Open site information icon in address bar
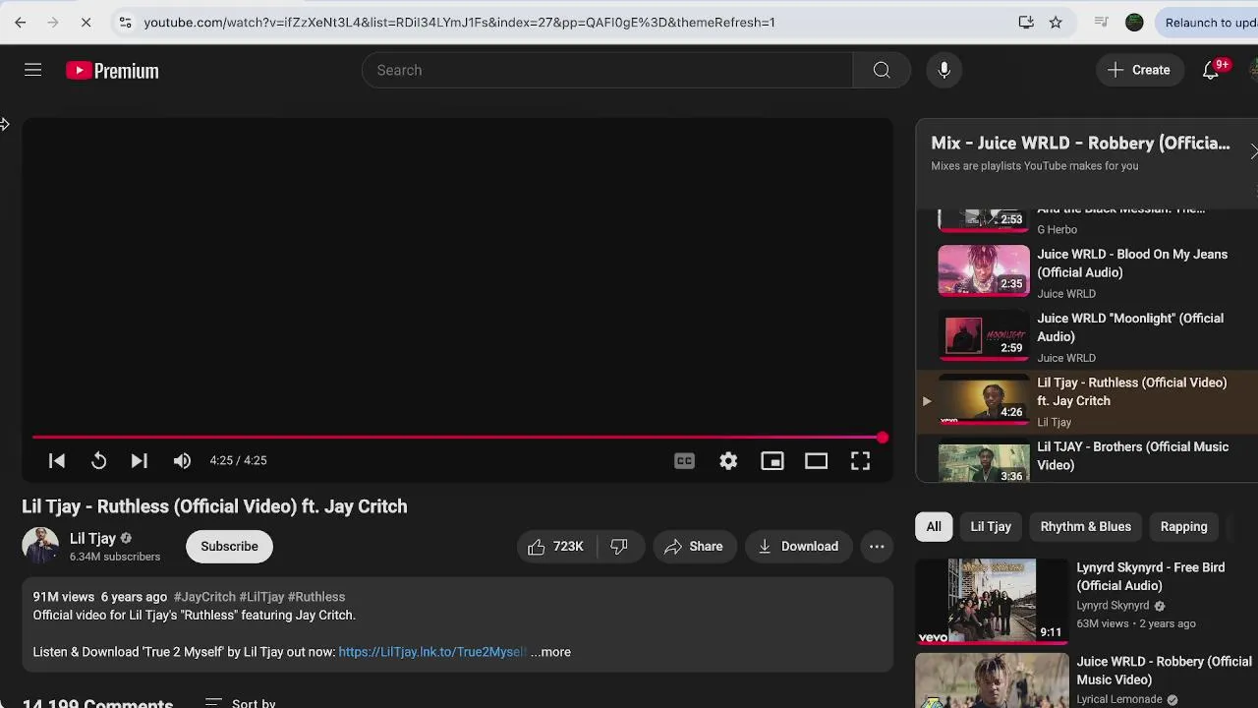This screenshot has height=708, width=1258. [x=125, y=22]
